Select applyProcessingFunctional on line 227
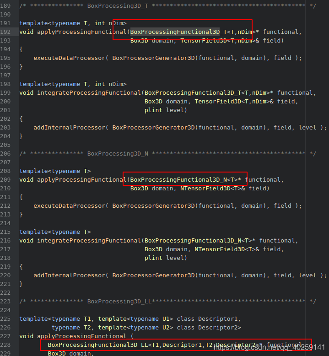The width and height of the screenshot is (329, 356). point(82,336)
